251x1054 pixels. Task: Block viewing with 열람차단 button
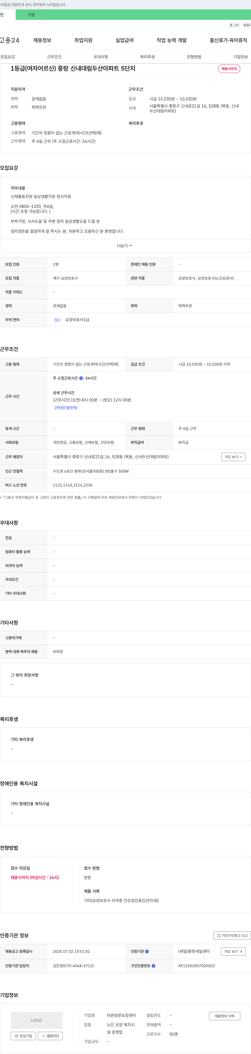[50, 1036]
